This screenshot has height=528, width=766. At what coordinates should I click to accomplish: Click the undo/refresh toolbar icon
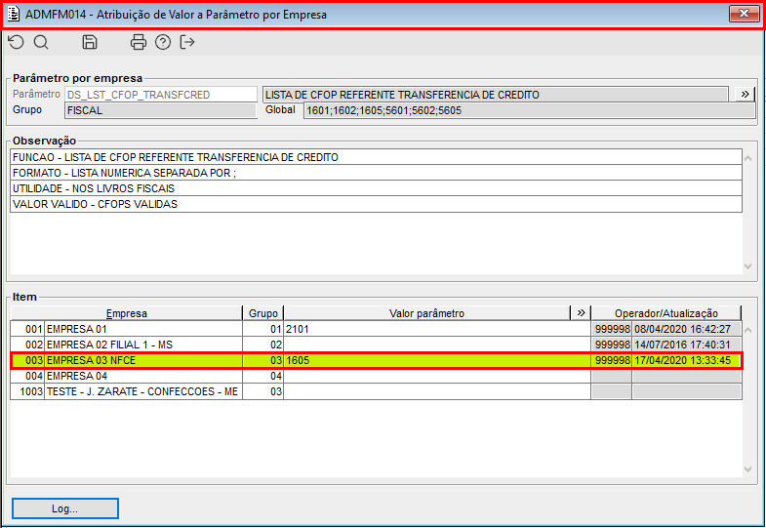tap(17, 43)
